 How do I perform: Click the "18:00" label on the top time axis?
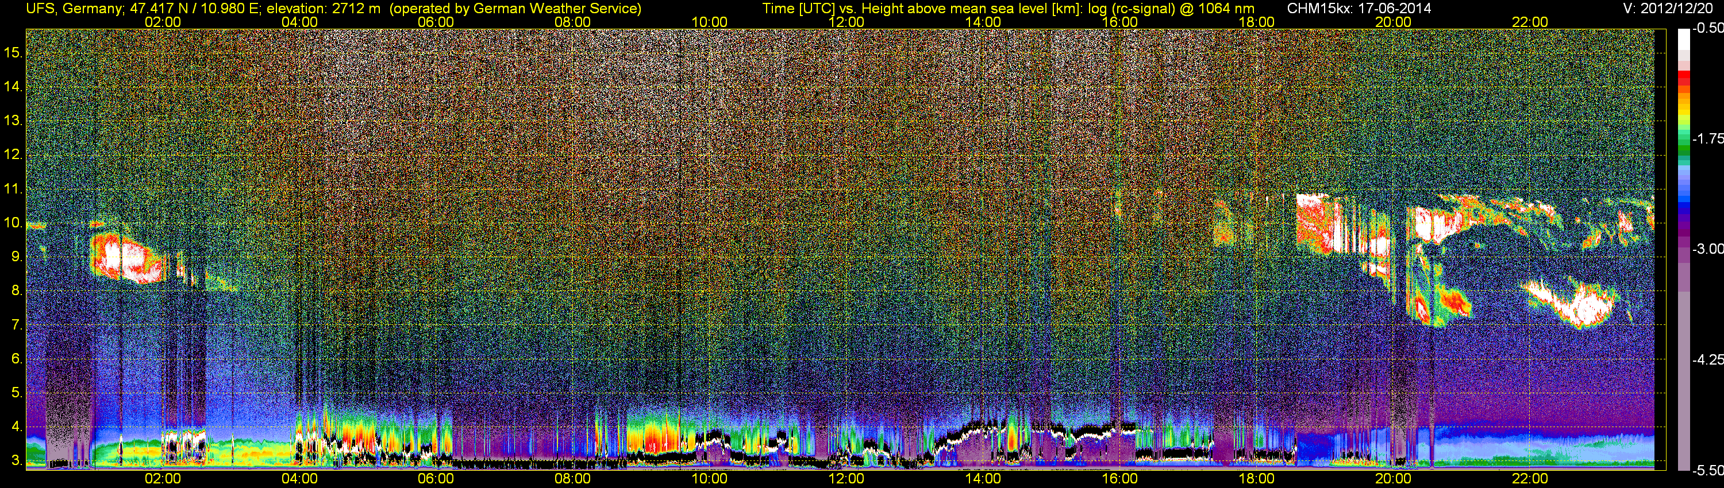click(1256, 22)
